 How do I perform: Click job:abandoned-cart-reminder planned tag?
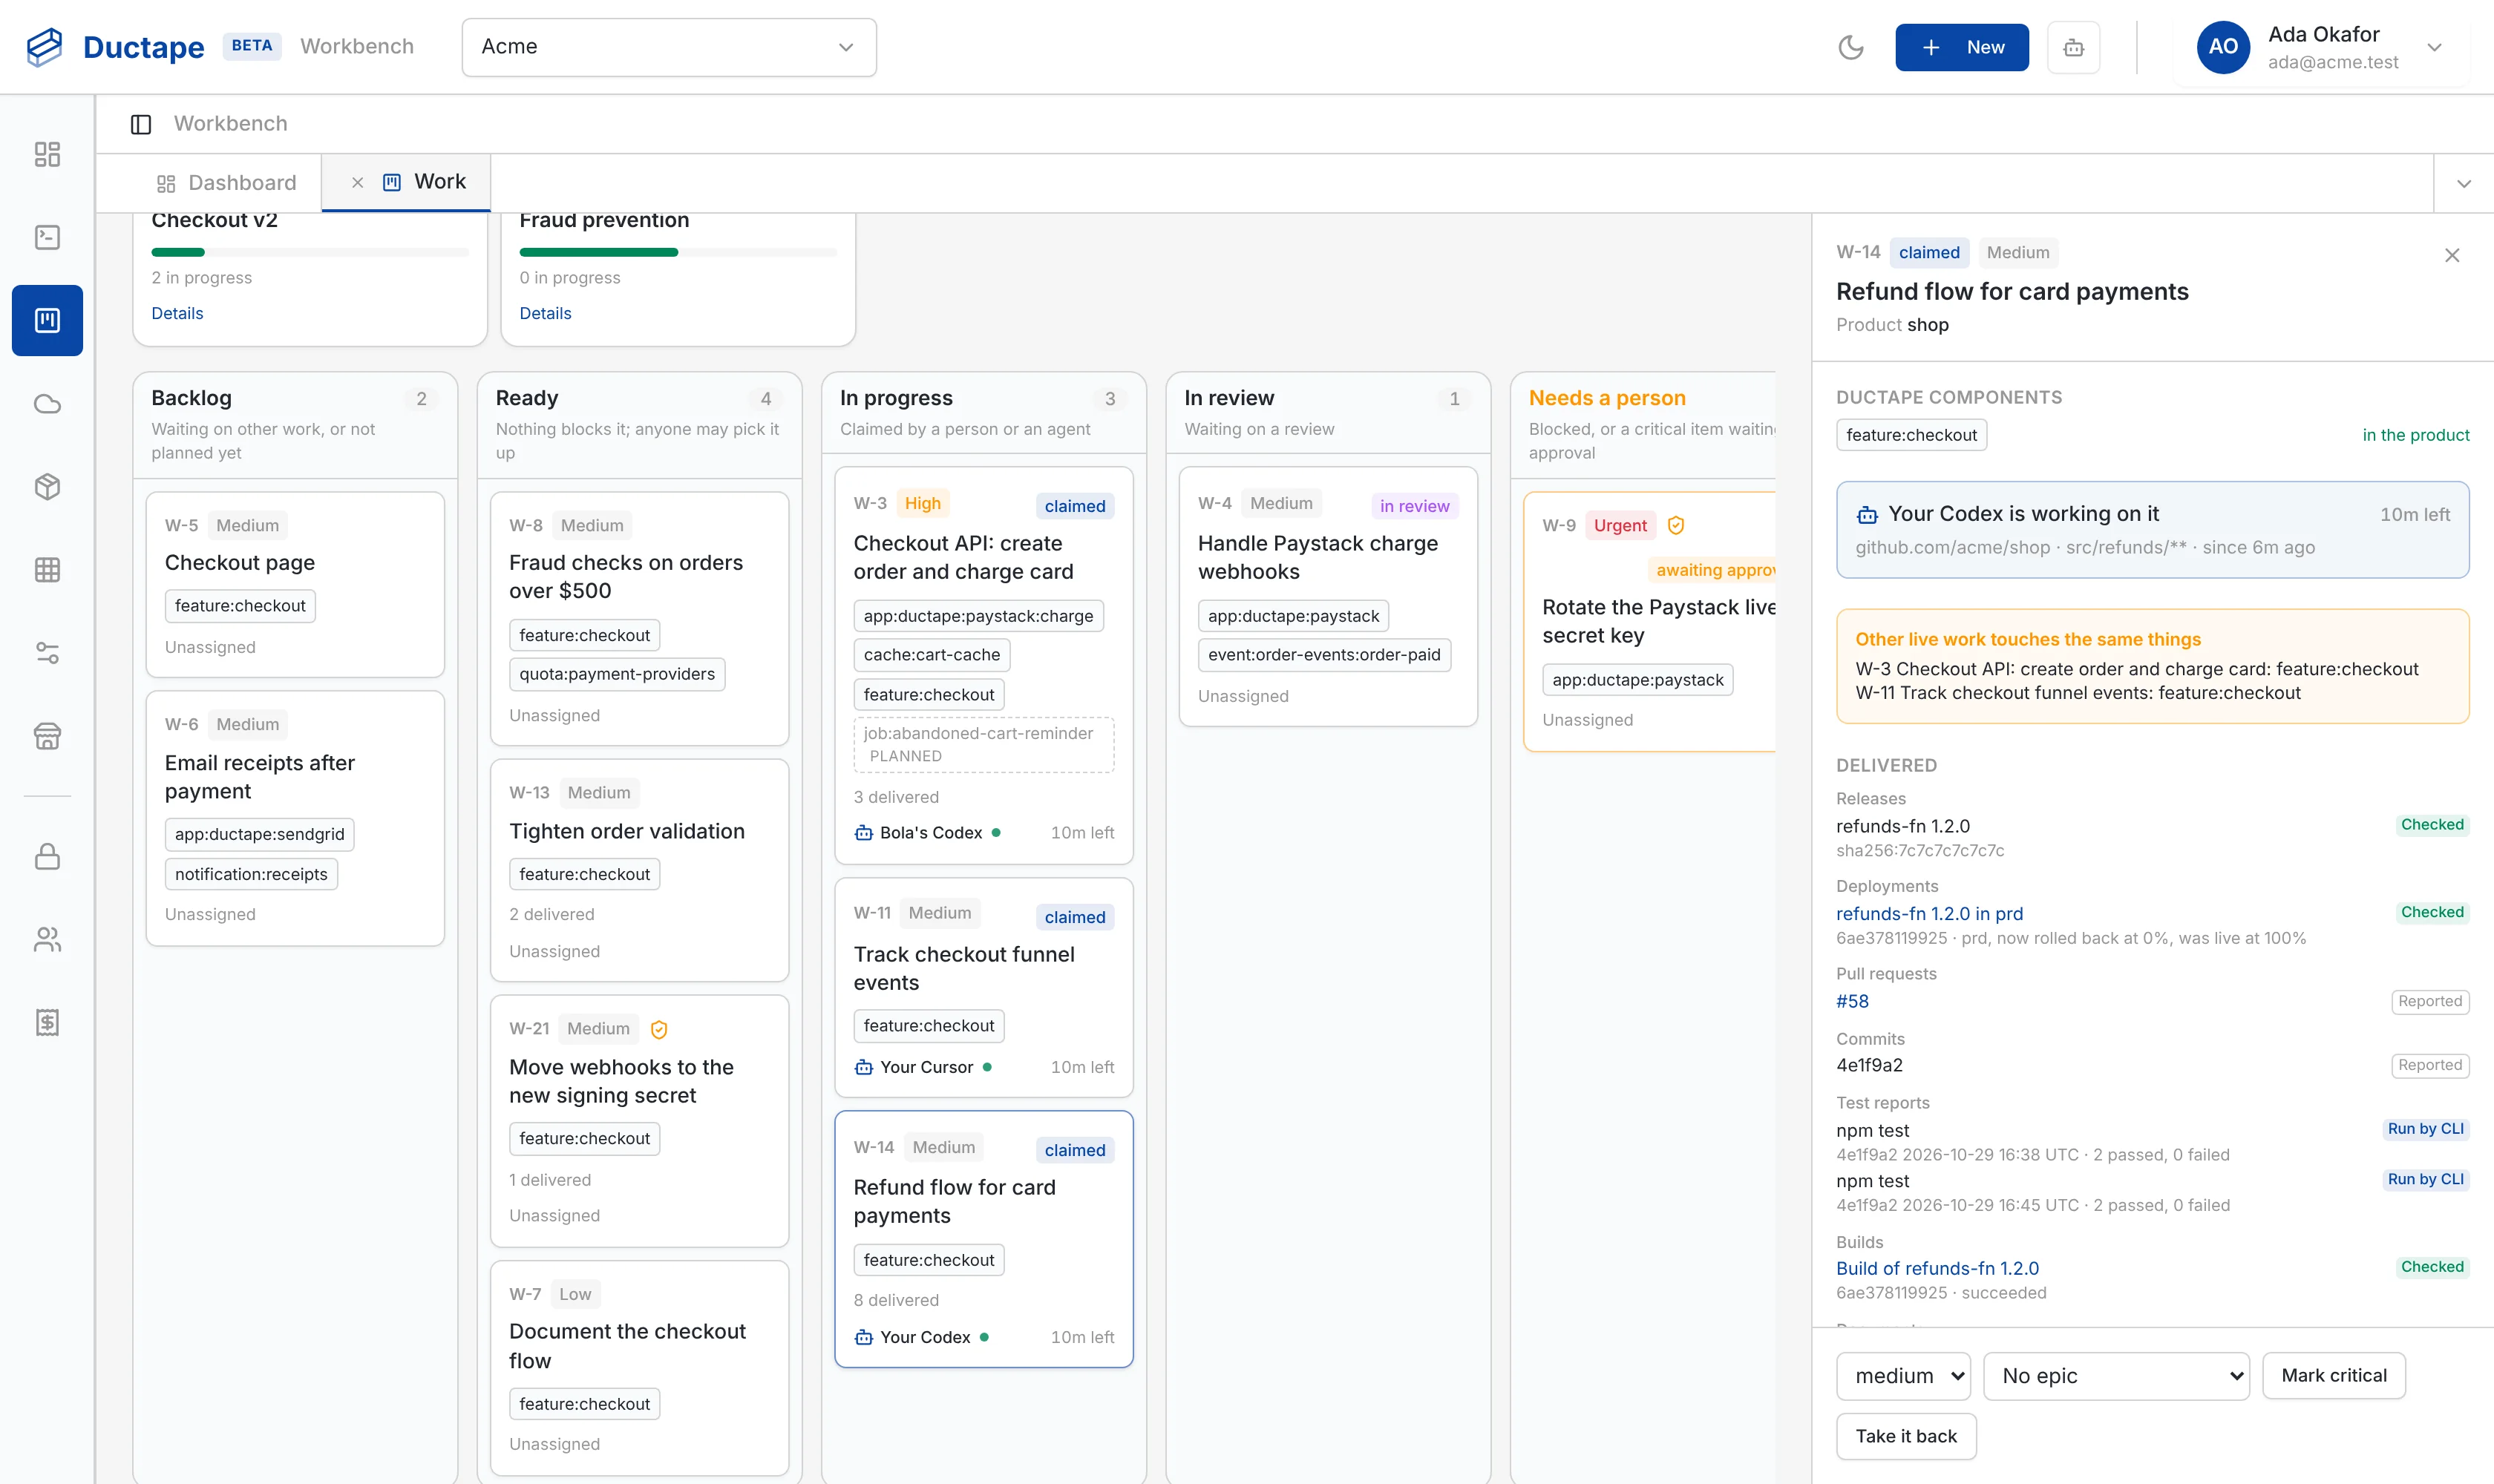[x=983, y=744]
